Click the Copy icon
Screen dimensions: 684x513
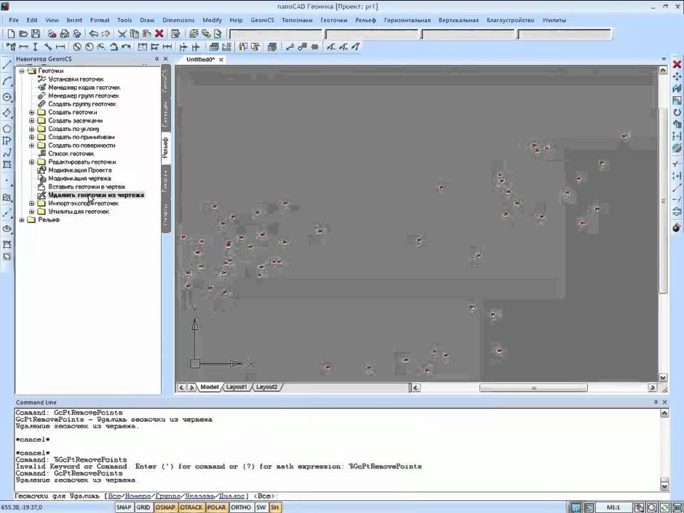(x=135, y=33)
